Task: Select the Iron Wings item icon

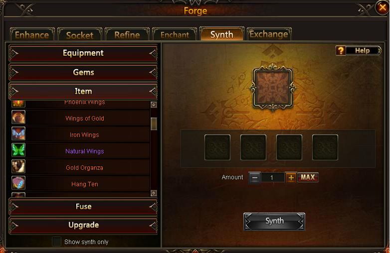Action: click(x=18, y=133)
